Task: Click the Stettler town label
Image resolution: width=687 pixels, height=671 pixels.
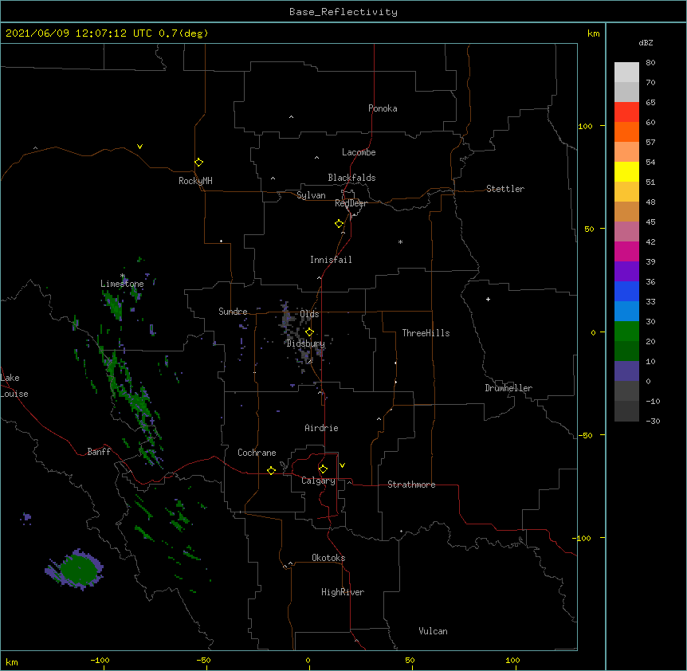Action: 505,189
